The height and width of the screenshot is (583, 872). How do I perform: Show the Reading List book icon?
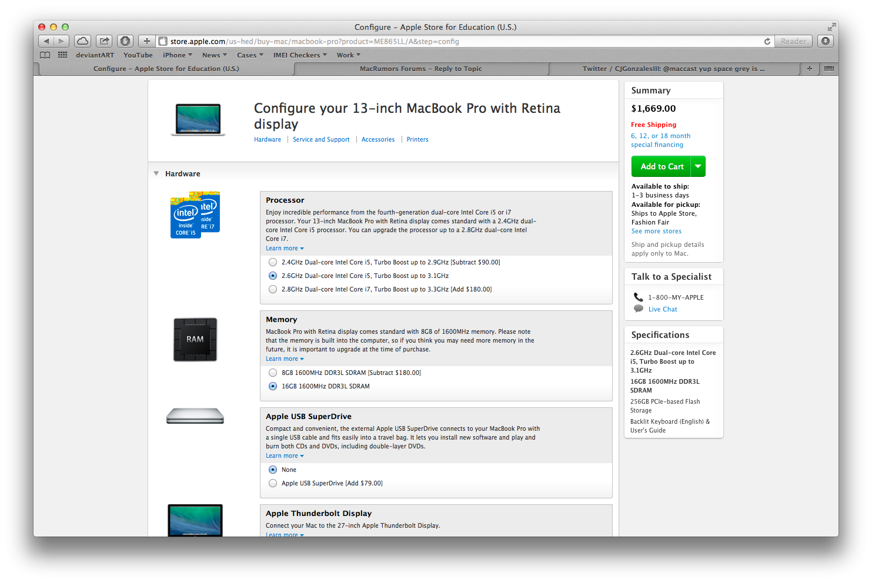[x=45, y=55]
